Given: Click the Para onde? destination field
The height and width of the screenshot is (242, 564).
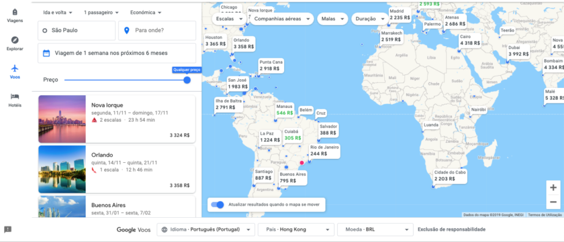Looking at the screenshot, I should click(157, 30).
